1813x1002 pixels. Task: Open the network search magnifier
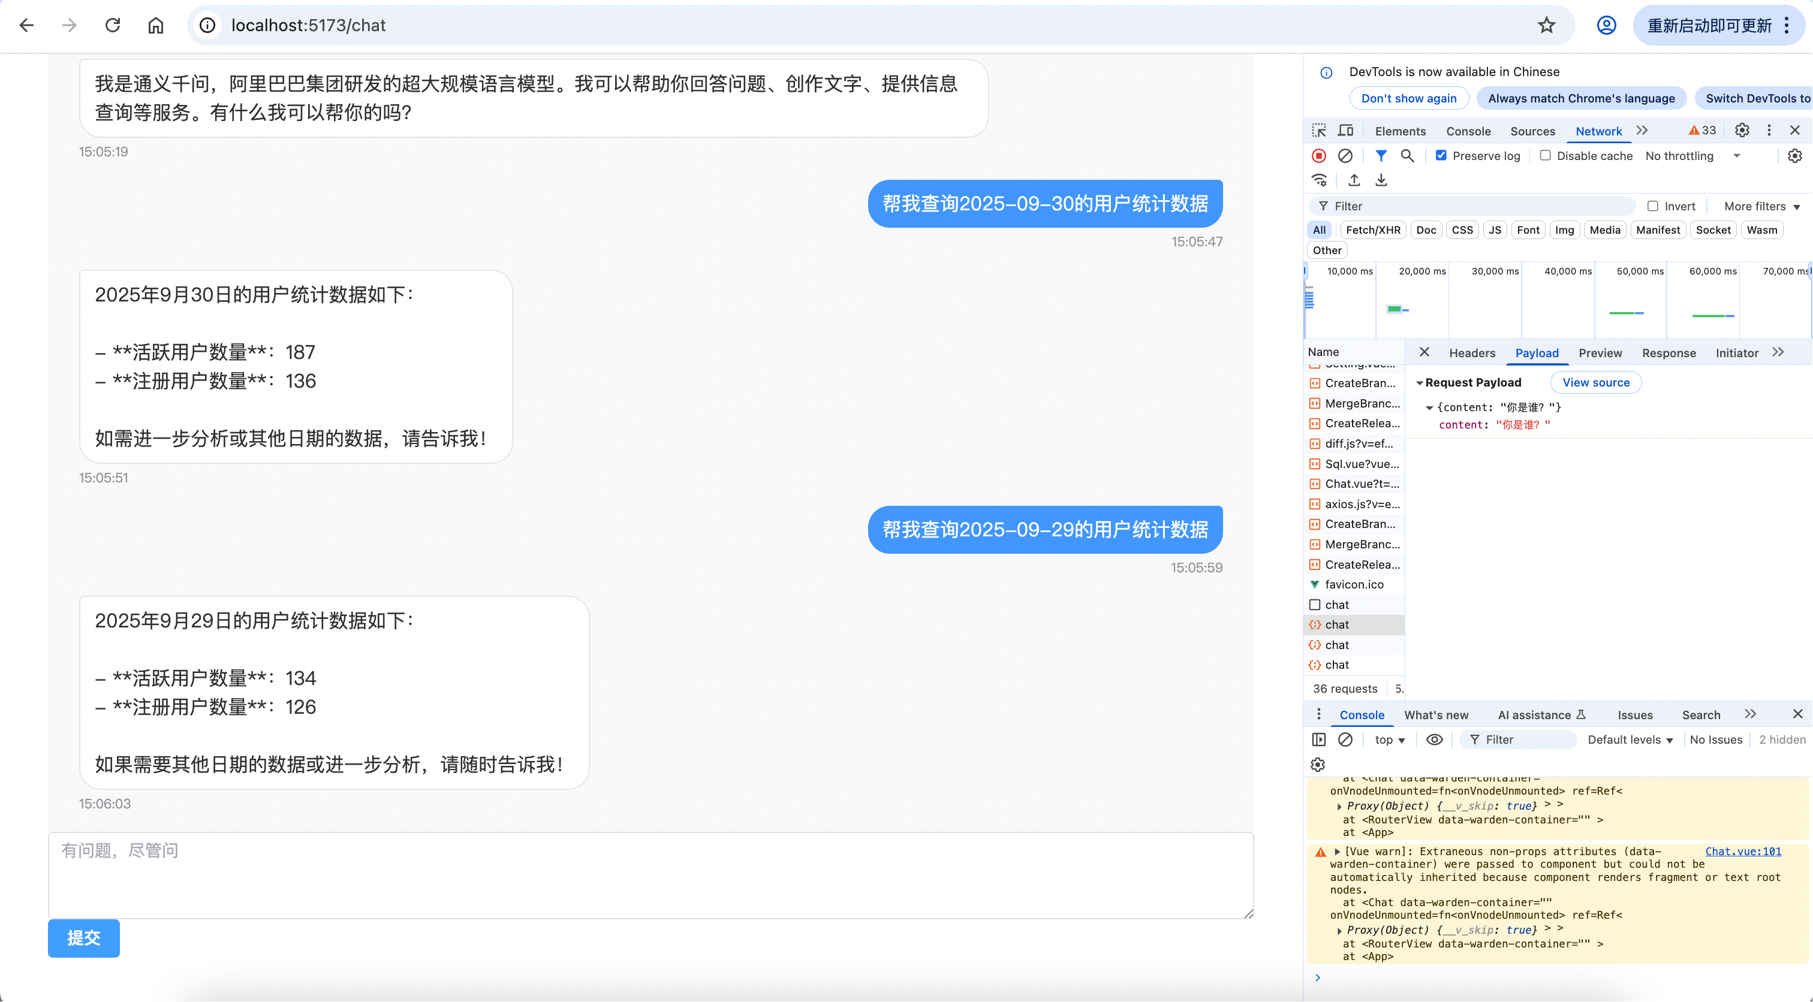[x=1407, y=156]
